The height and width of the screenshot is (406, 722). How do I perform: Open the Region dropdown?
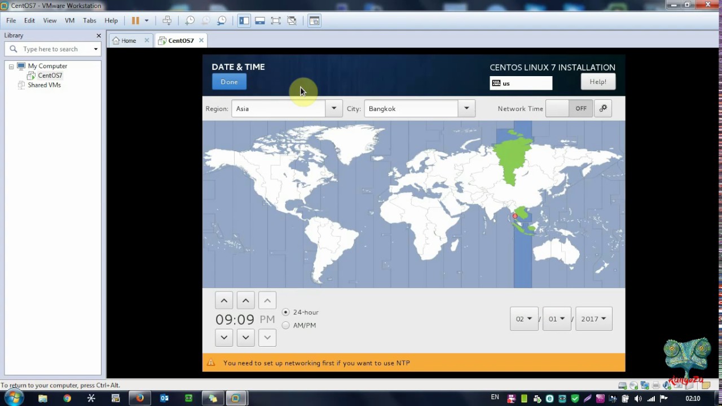coord(334,109)
